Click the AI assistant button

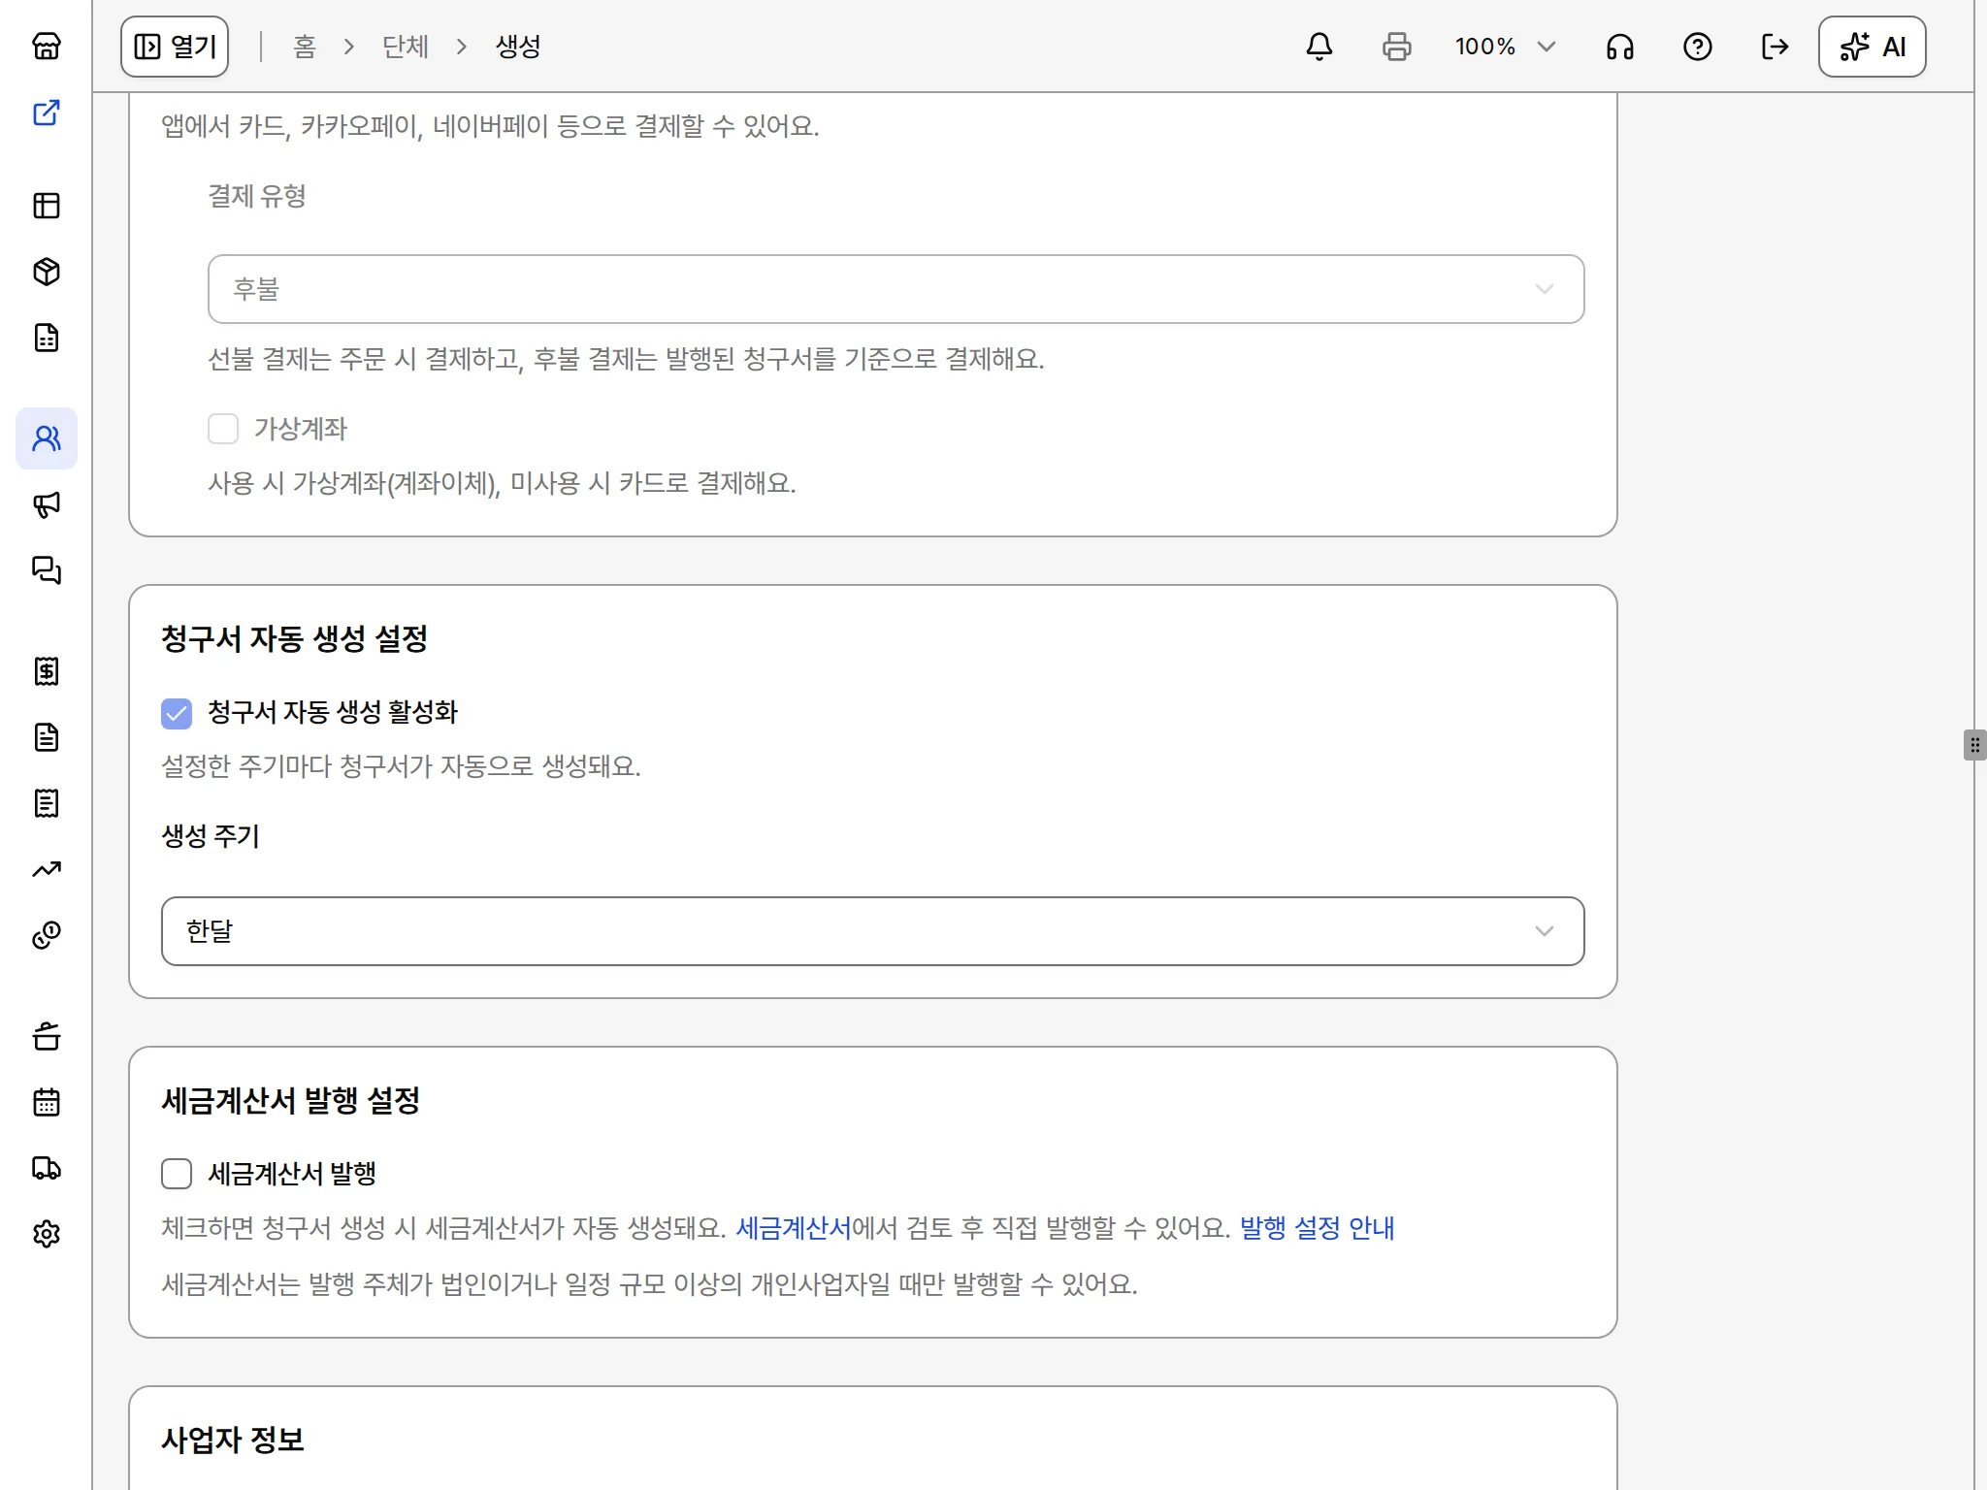(x=1873, y=47)
